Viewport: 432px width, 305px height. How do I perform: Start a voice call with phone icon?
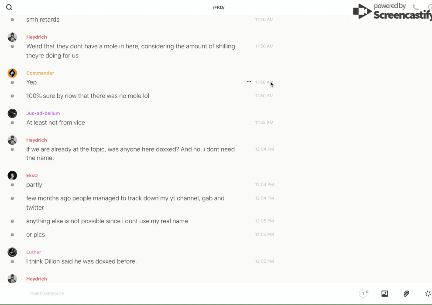tap(415, 7)
